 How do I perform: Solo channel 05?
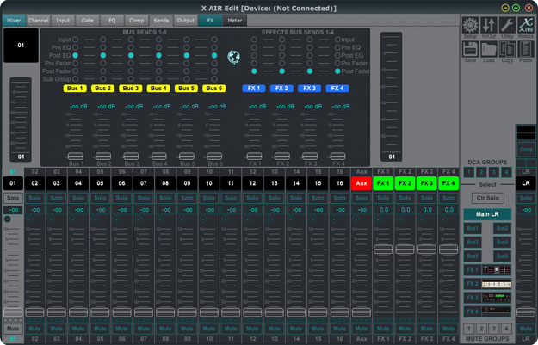100,198
